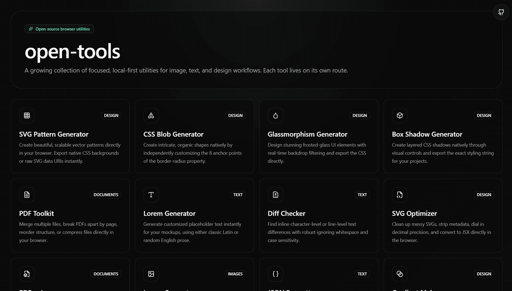Select the T icon on Lorem Generator
The height and width of the screenshot is (291, 512).
[151, 195]
